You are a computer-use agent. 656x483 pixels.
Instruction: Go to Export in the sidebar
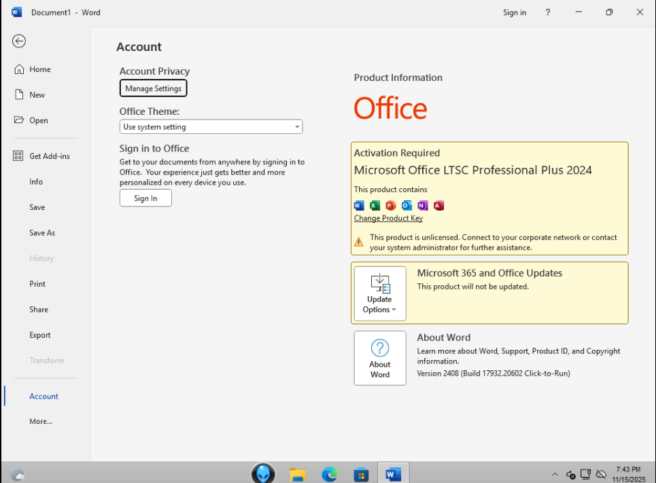tap(39, 335)
